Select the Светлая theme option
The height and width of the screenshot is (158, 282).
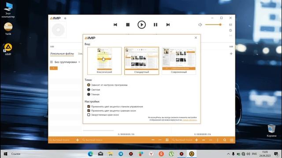pos(94,90)
